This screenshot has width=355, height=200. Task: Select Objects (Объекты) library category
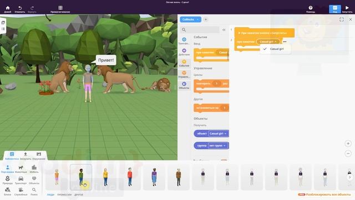[34, 180]
